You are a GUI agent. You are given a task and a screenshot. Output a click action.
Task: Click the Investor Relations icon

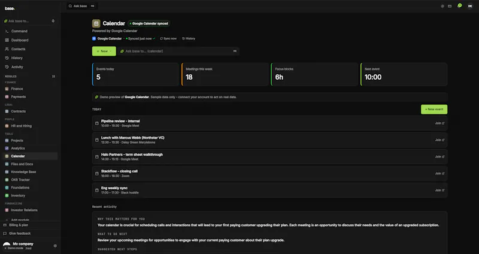(7, 210)
